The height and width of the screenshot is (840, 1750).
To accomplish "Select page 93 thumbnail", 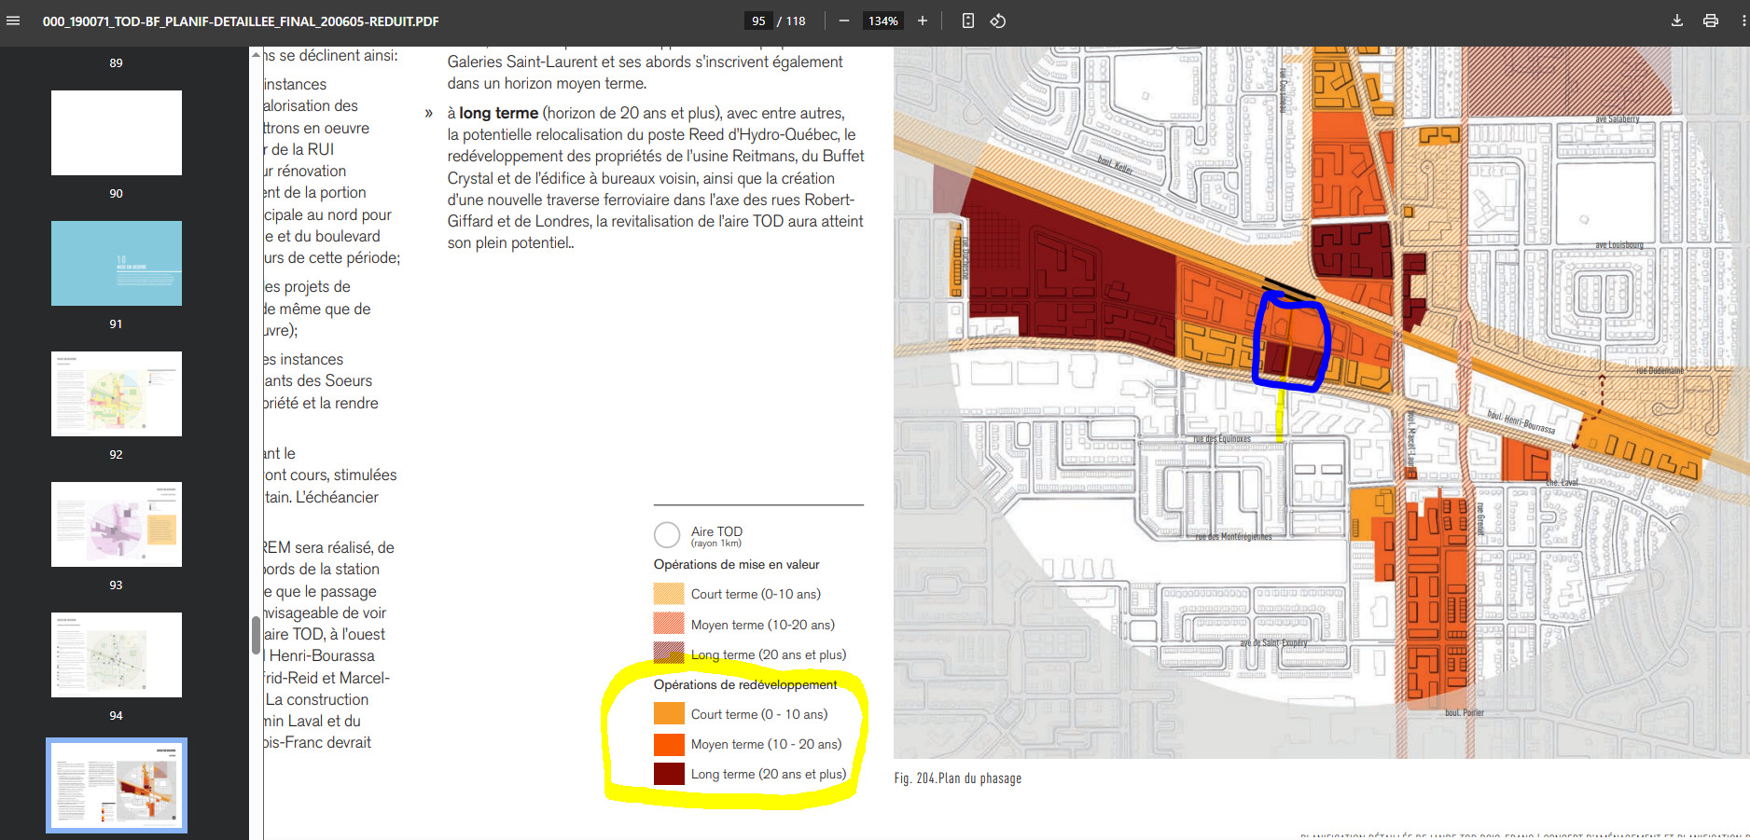I will coord(117,524).
